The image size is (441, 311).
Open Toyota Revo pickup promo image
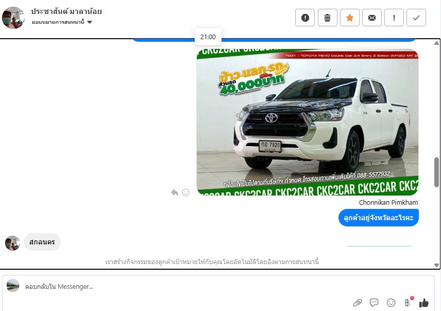[x=308, y=122]
